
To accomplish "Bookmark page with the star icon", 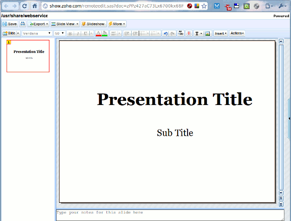I will click(204, 6).
